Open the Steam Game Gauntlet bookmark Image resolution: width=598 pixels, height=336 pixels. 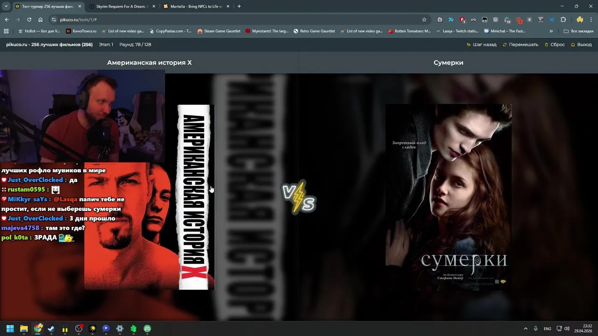pyautogui.click(x=219, y=31)
